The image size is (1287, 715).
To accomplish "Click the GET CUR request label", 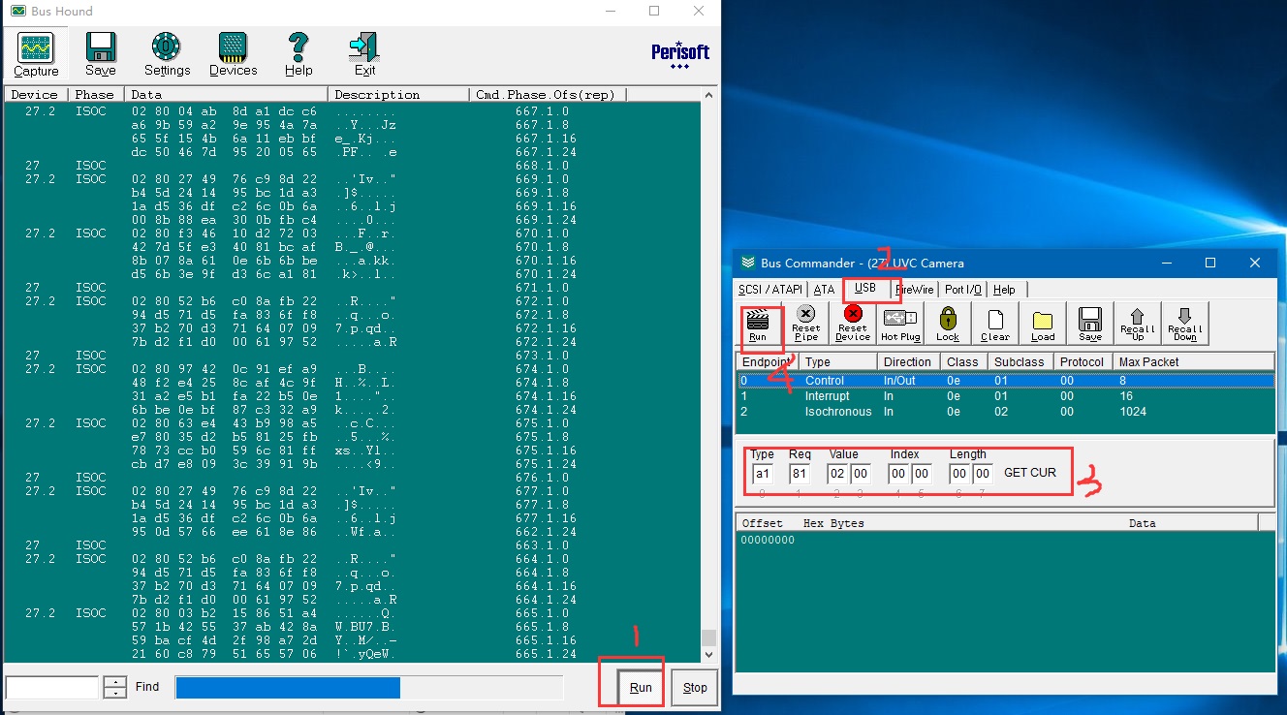I will pyautogui.click(x=1030, y=472).
